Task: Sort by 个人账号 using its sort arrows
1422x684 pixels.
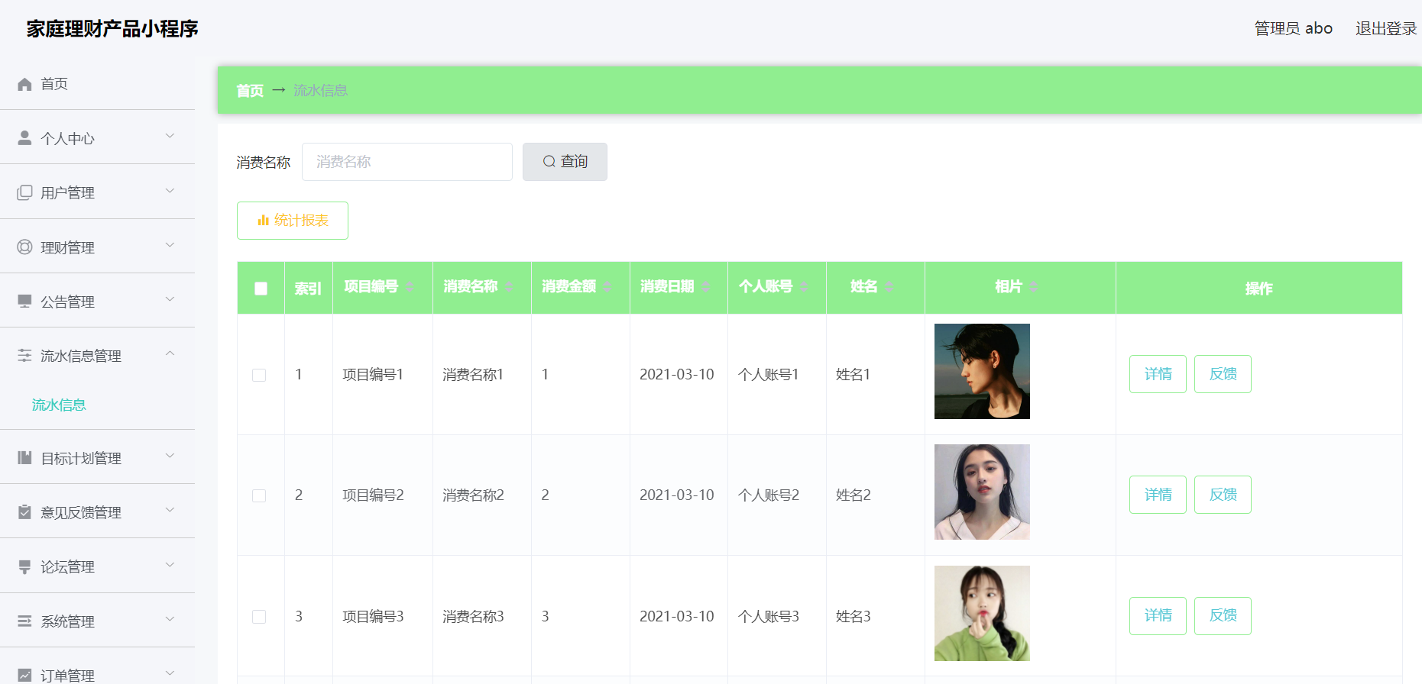Action: tap(805, 287)
